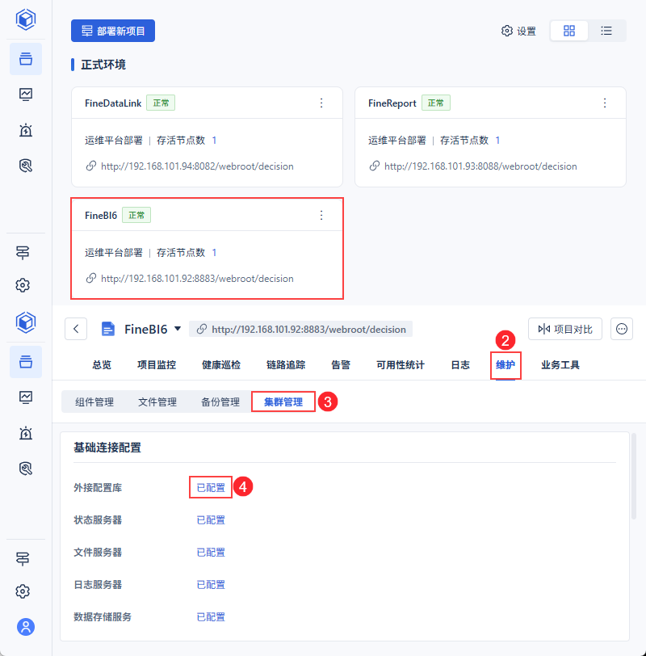
Task: Click 已配置 next to 数据存储服务
Action: (211, 616)
